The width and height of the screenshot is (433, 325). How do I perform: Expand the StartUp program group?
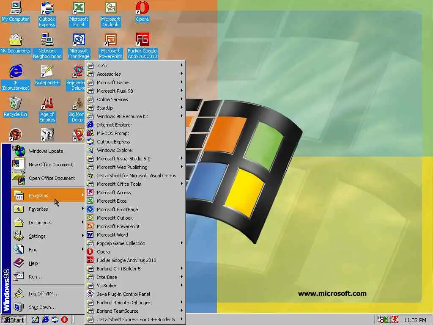[135, 108]
